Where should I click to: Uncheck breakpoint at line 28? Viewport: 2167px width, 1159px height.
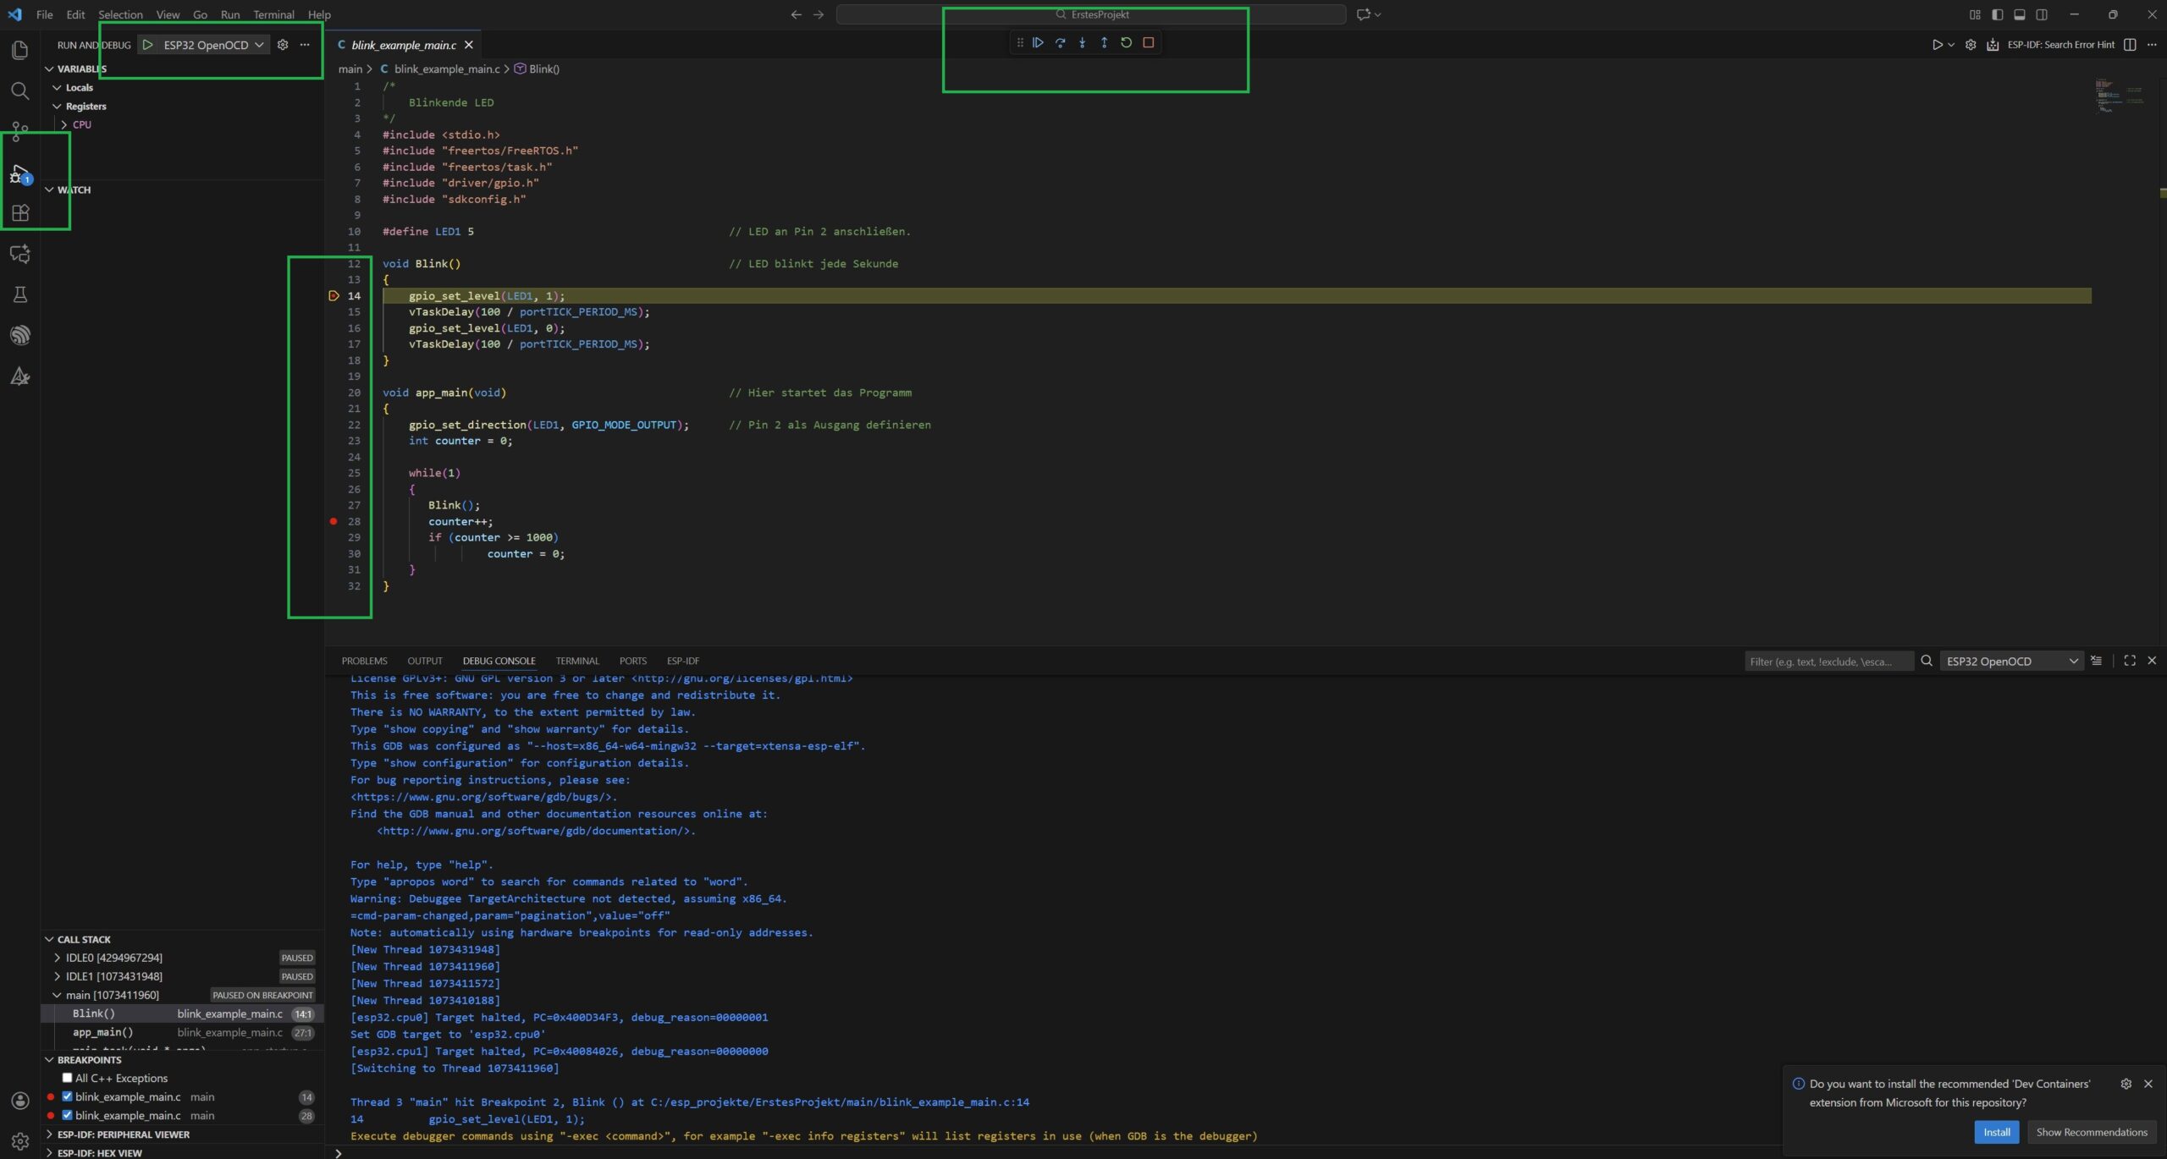[x=67, y=1115]
